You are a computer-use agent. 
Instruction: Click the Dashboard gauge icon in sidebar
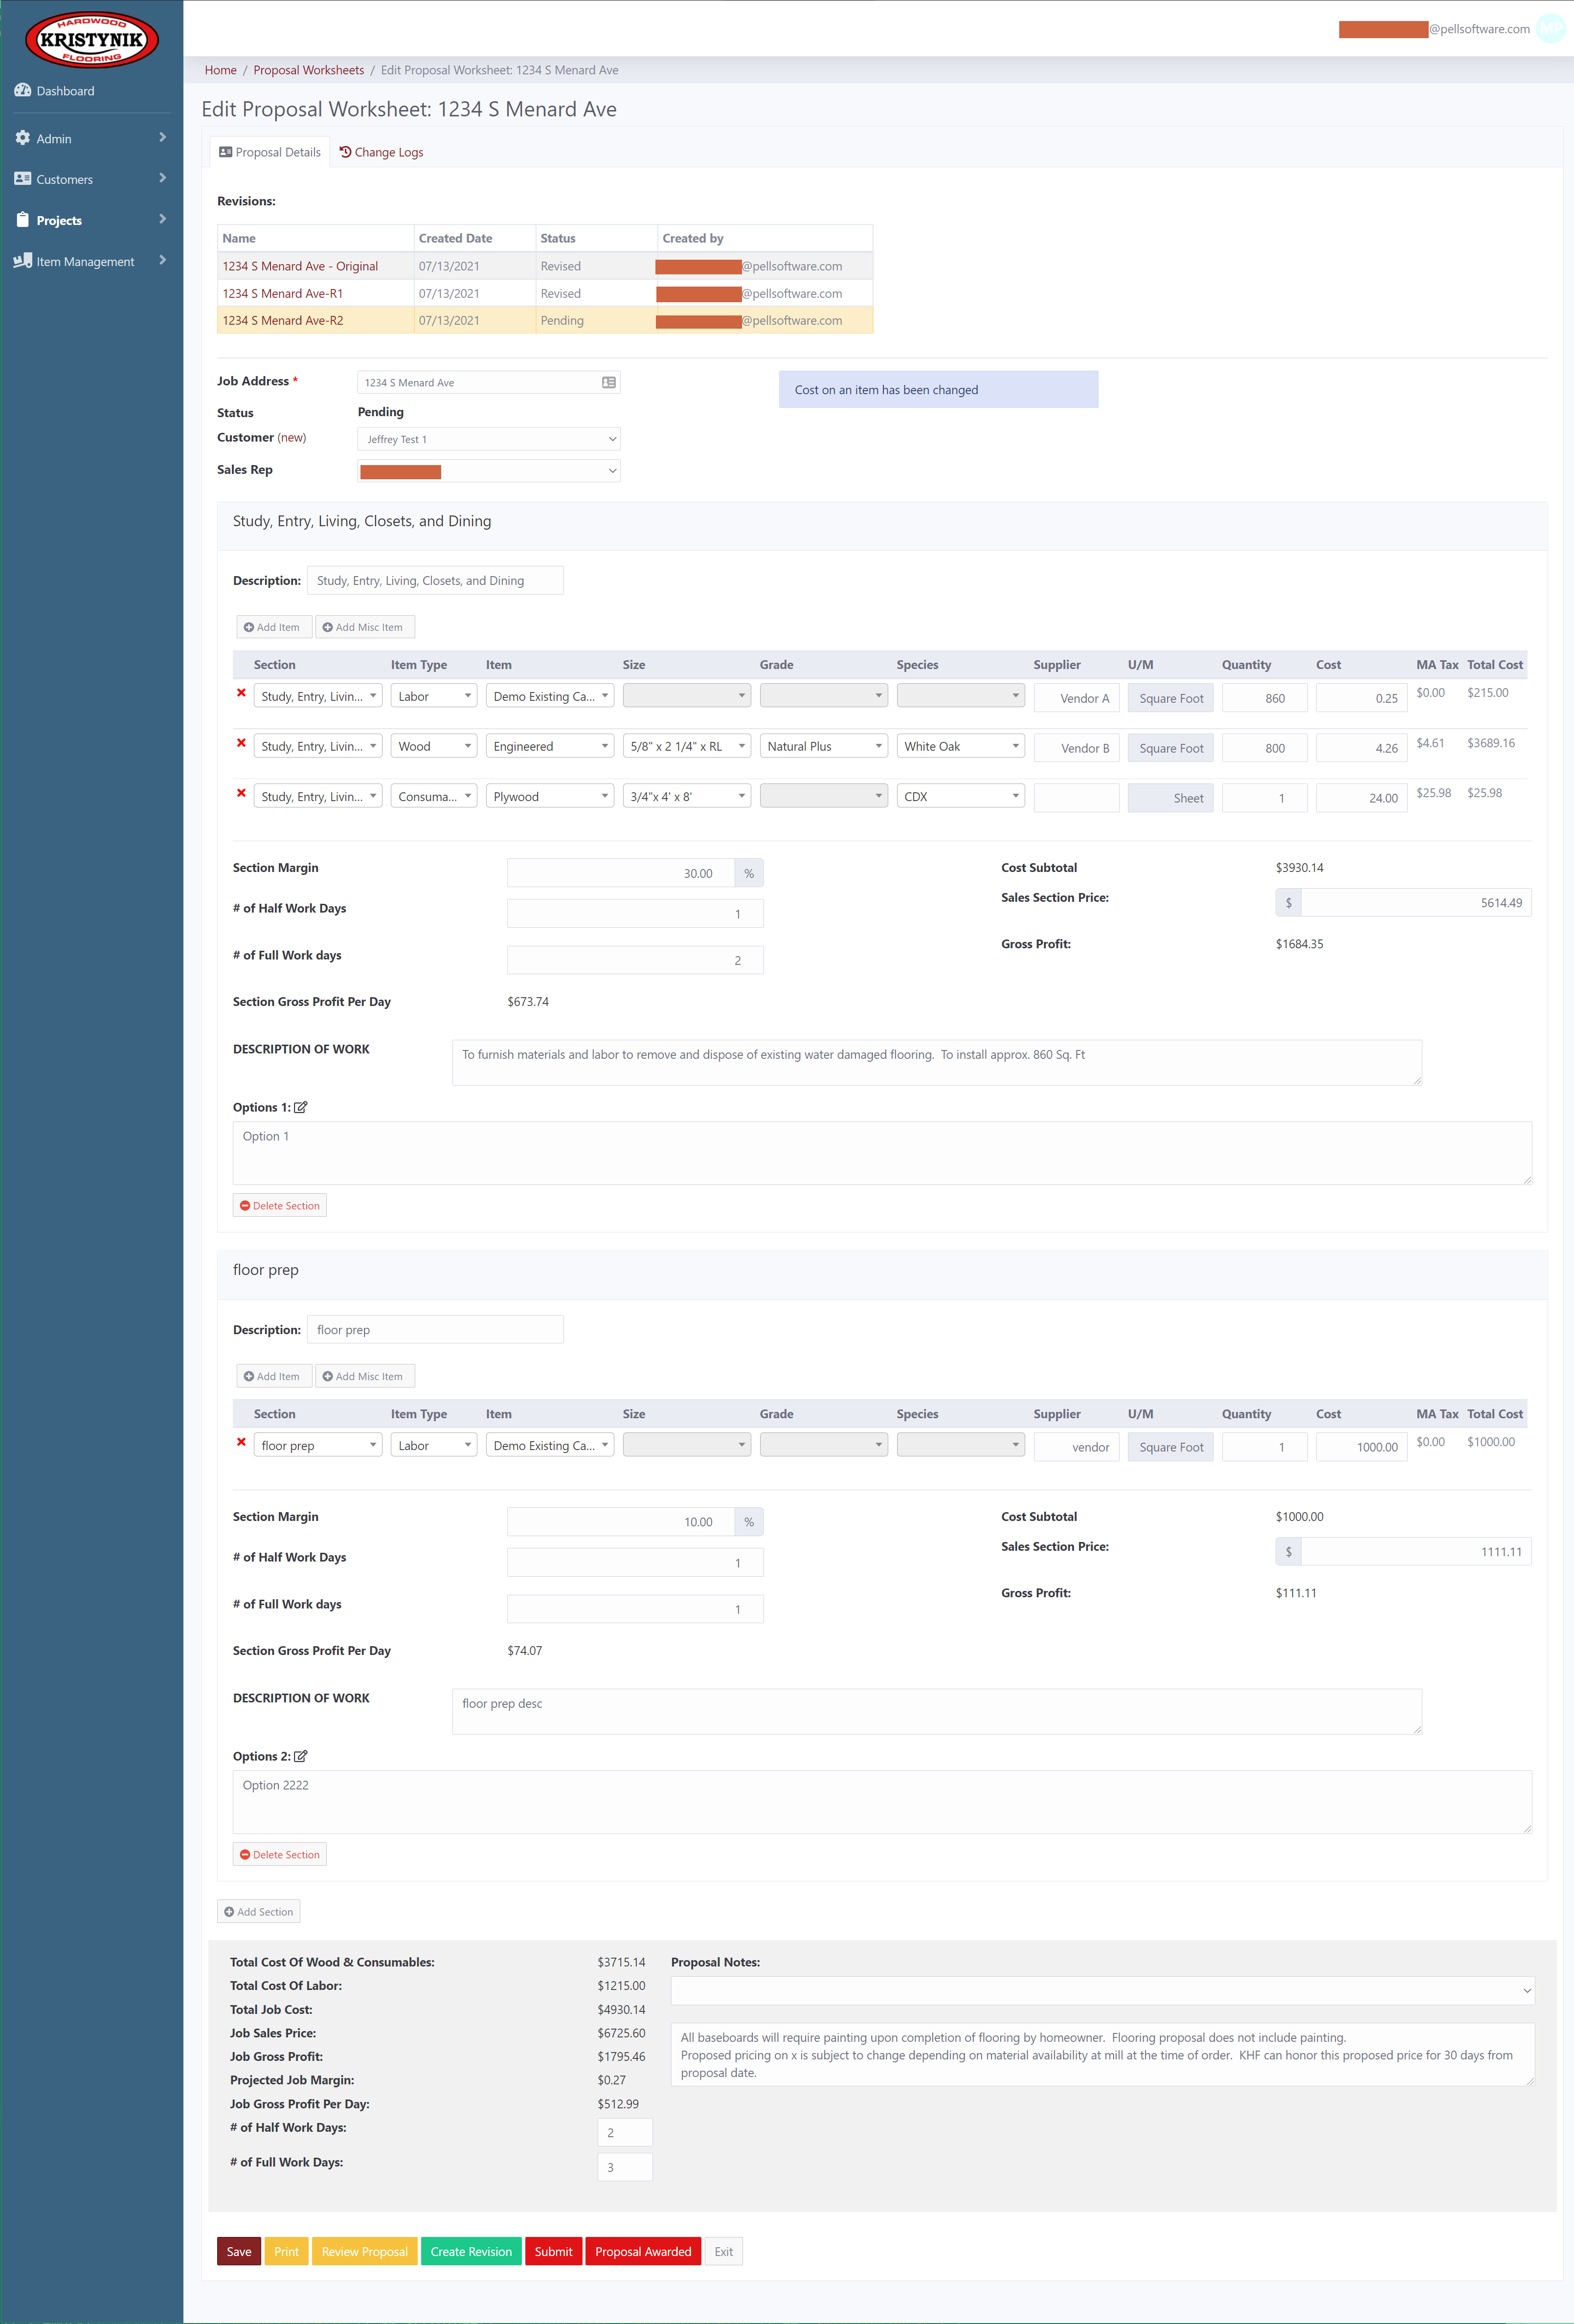point(22,90)
